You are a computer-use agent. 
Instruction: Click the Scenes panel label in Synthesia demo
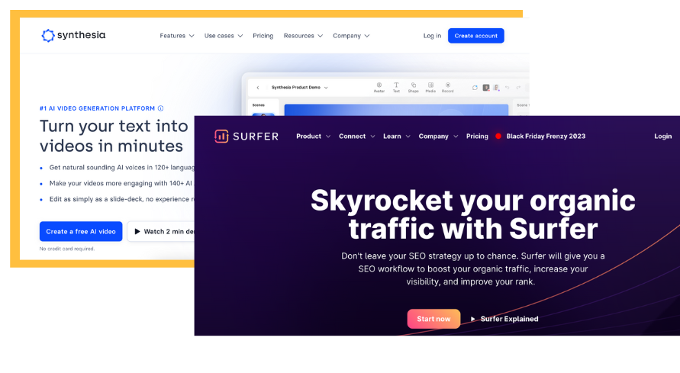tap(259, 105)
